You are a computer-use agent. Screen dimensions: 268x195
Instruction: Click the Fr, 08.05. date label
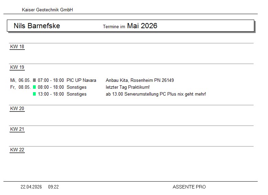click(x=21, y=87)
